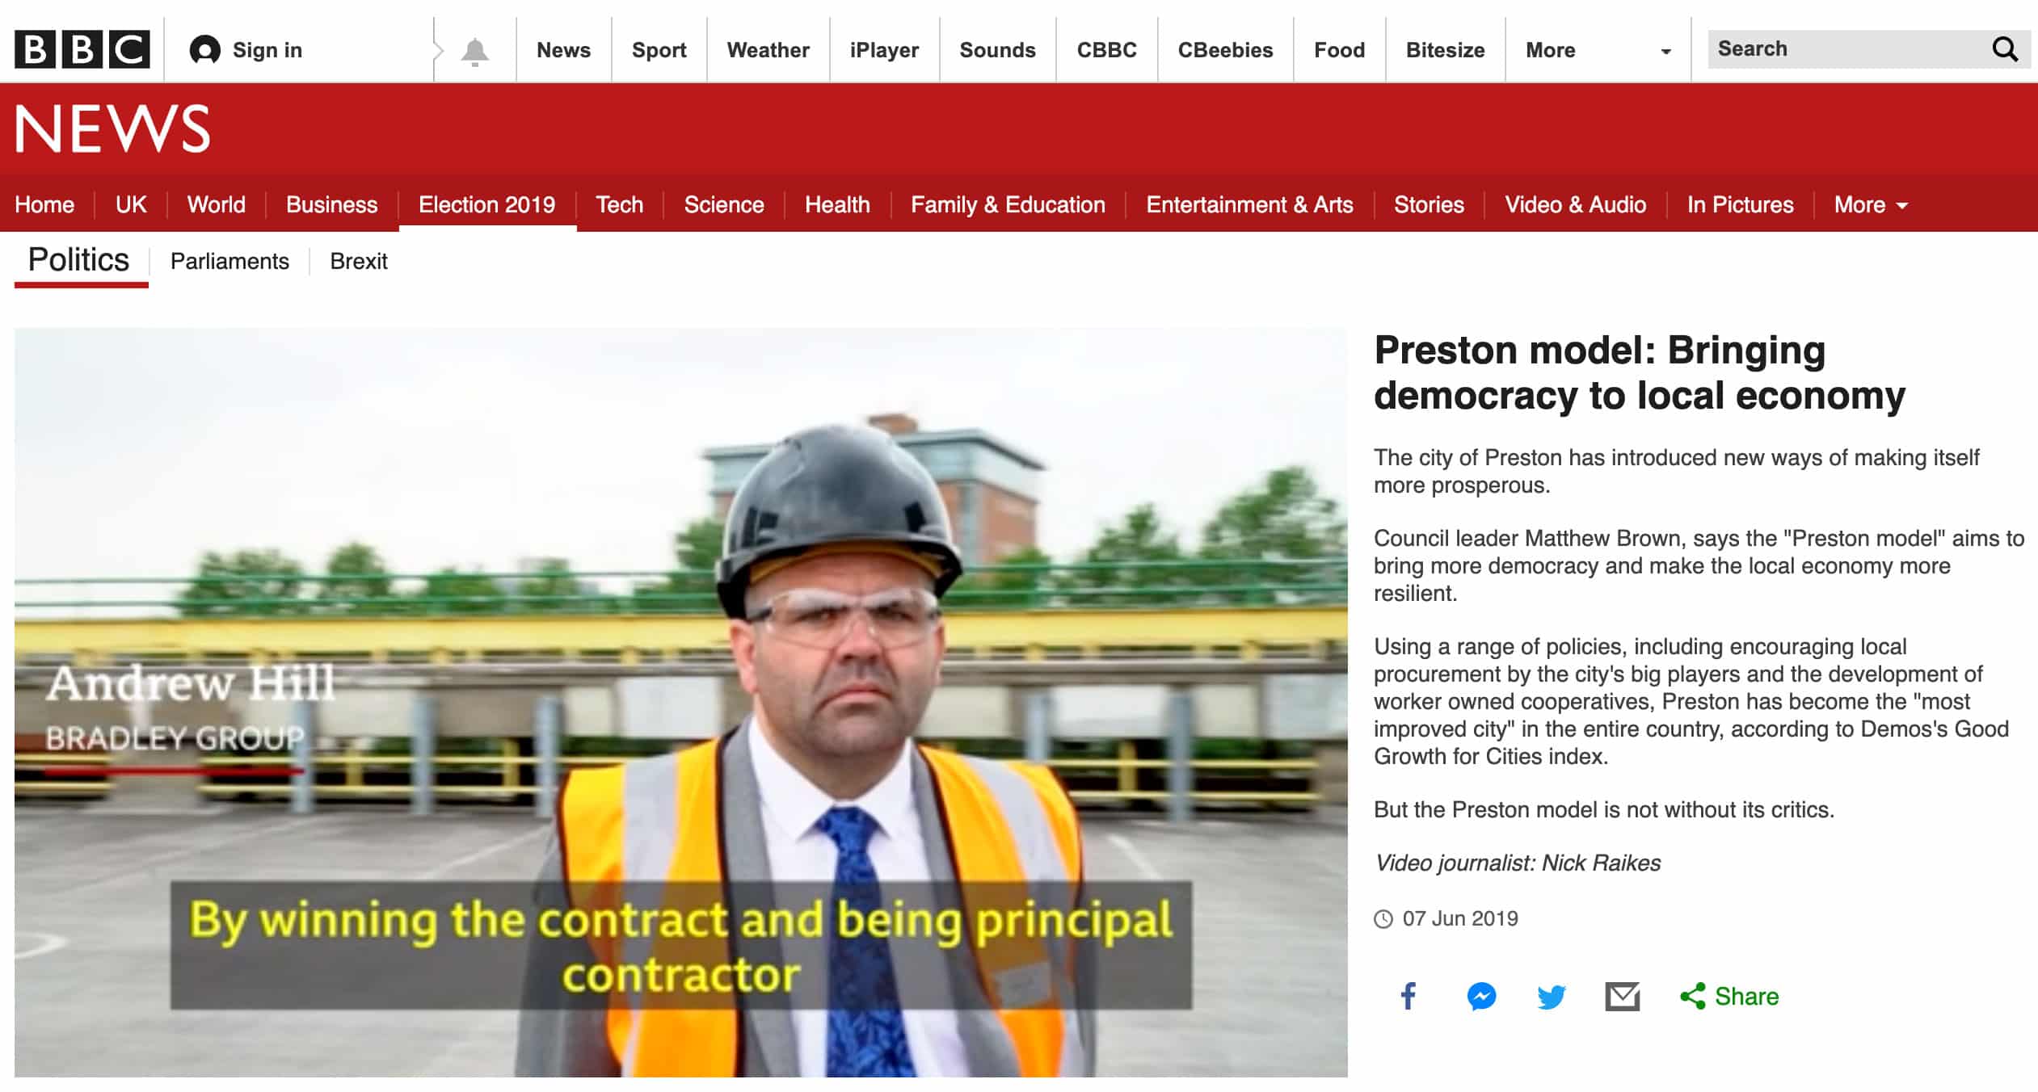Share article on Twitter
This screenshot has width=2038, height=1092.
click(1551, 997)
